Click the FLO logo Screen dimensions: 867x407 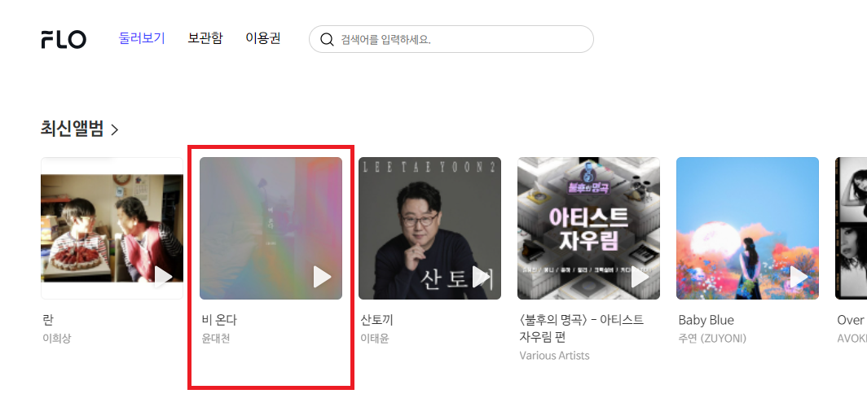pyautogui.click(x=64, y=39)
